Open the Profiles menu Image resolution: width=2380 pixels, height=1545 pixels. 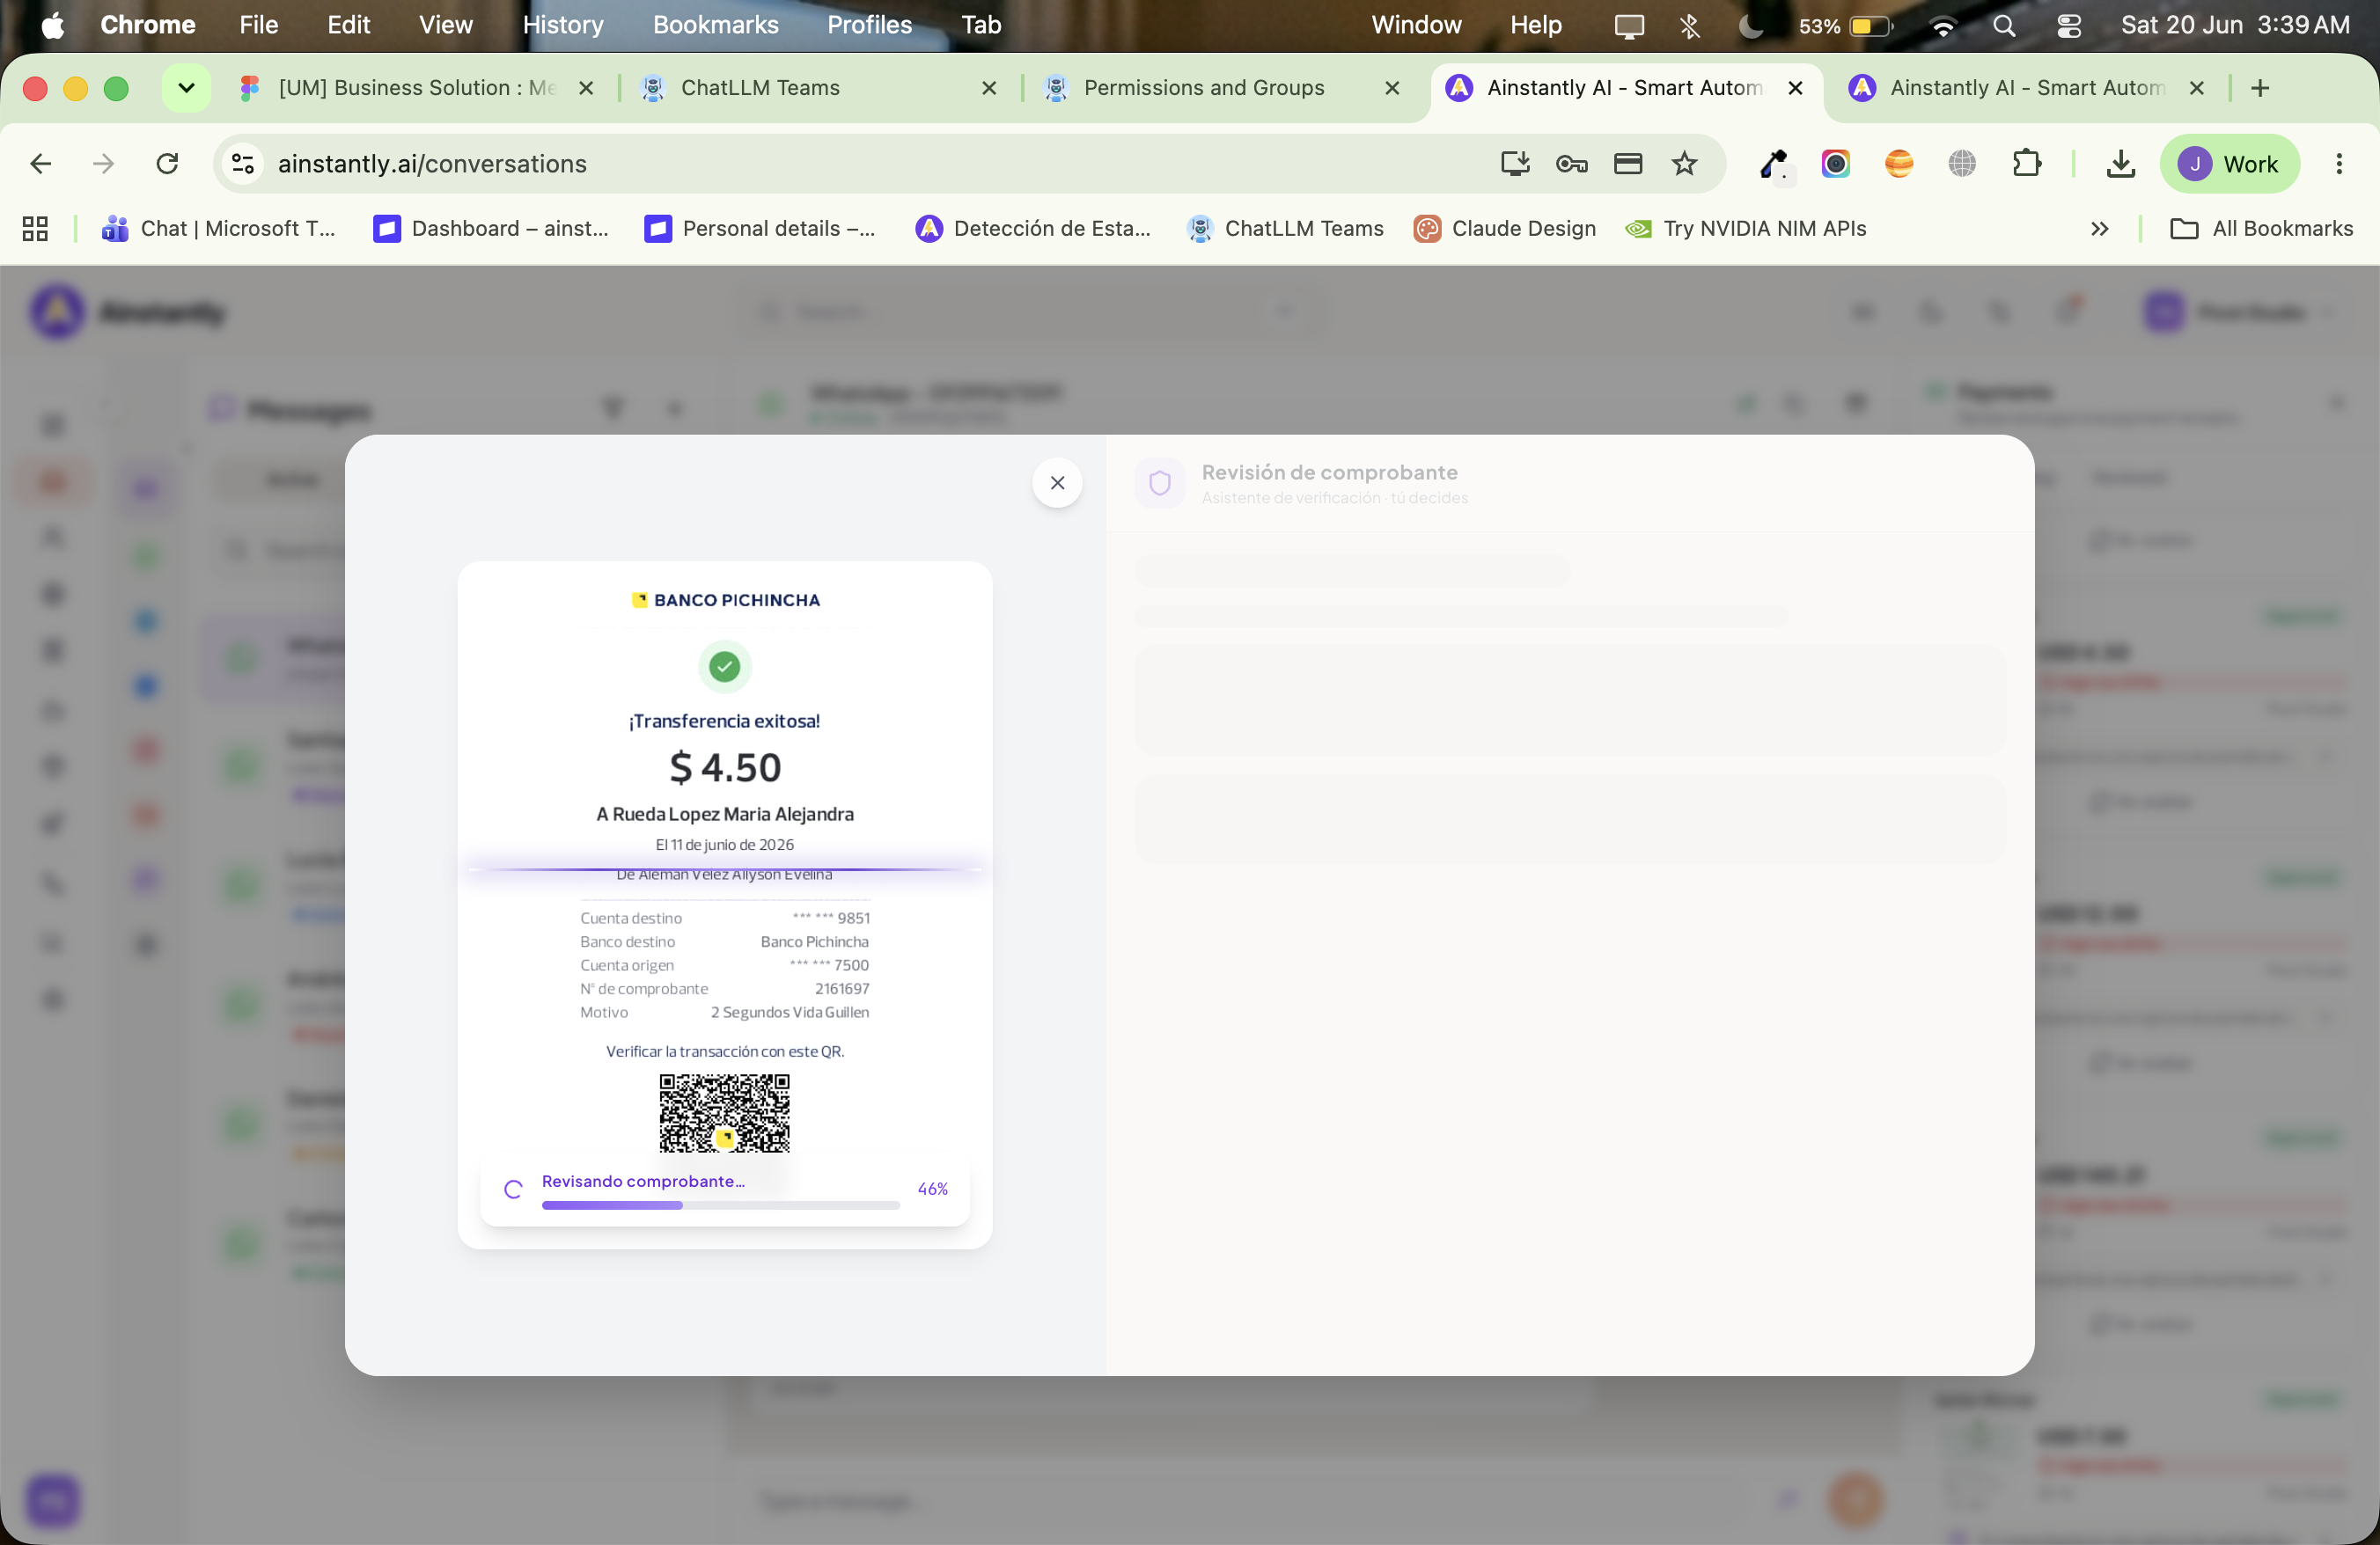pos(869,25)
